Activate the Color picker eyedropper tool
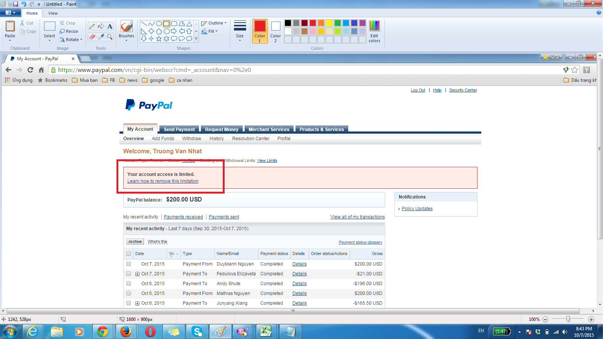 point(101,37)
